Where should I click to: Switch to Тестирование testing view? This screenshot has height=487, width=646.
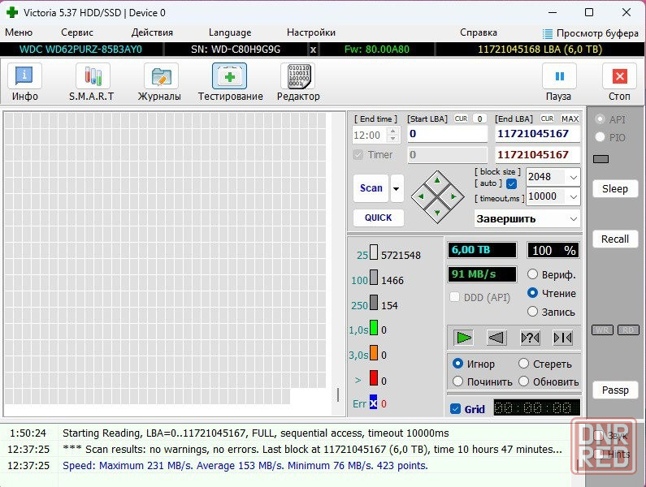click(230, 82)
